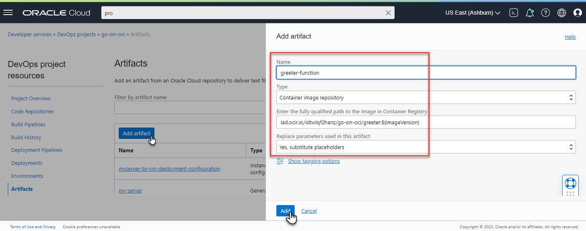Open the floating support lifebuoy widget
Screen dimensions: 586x231
[x=570, y=184]
